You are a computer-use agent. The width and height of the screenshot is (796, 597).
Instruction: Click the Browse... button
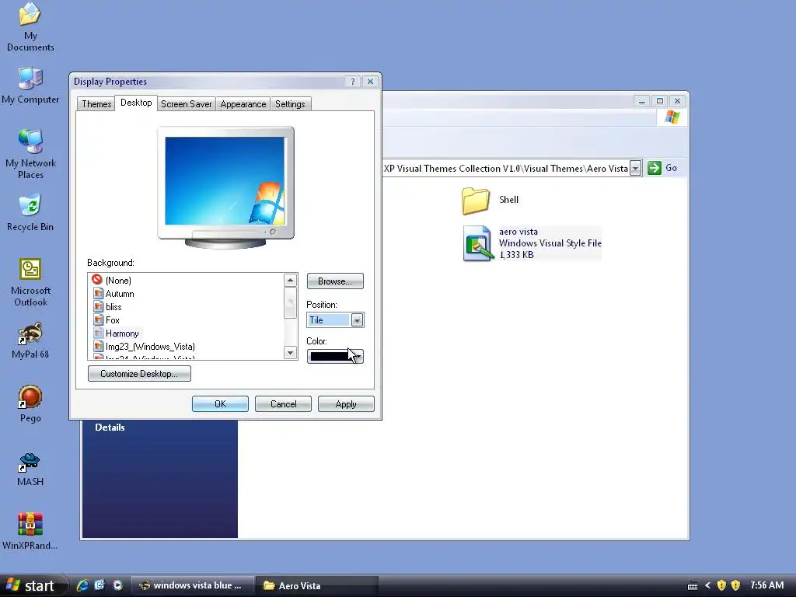[x=335, y=281]
